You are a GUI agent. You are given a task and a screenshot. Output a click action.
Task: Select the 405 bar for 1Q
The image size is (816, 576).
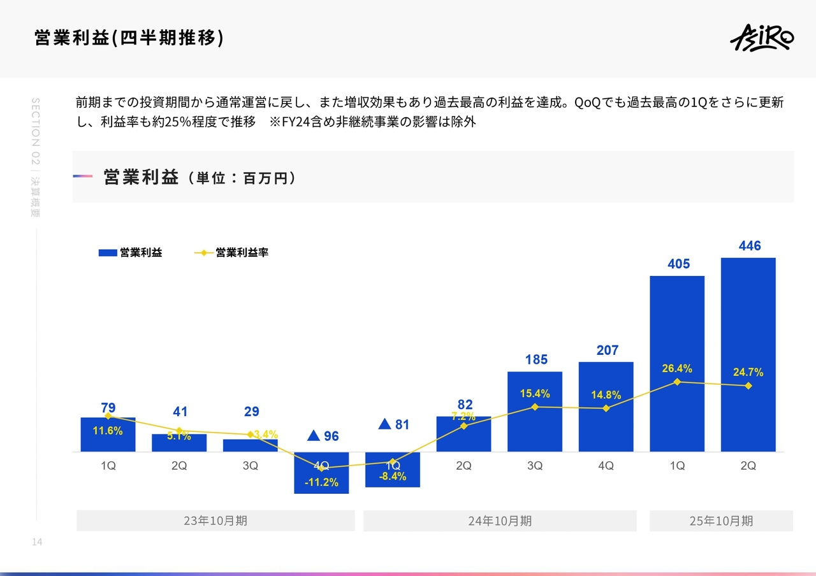click(677, 364)
